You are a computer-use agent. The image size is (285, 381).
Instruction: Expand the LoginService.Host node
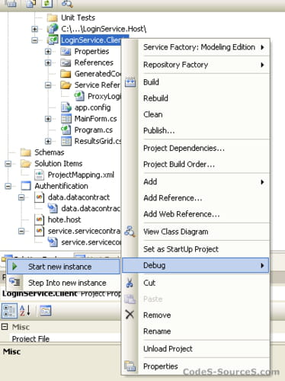click(x=35, y=29)
